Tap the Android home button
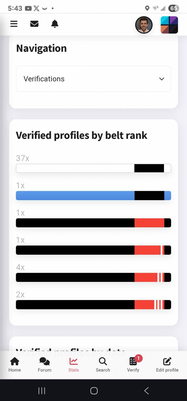Screen dimensions: 187x401 (94, 391)
